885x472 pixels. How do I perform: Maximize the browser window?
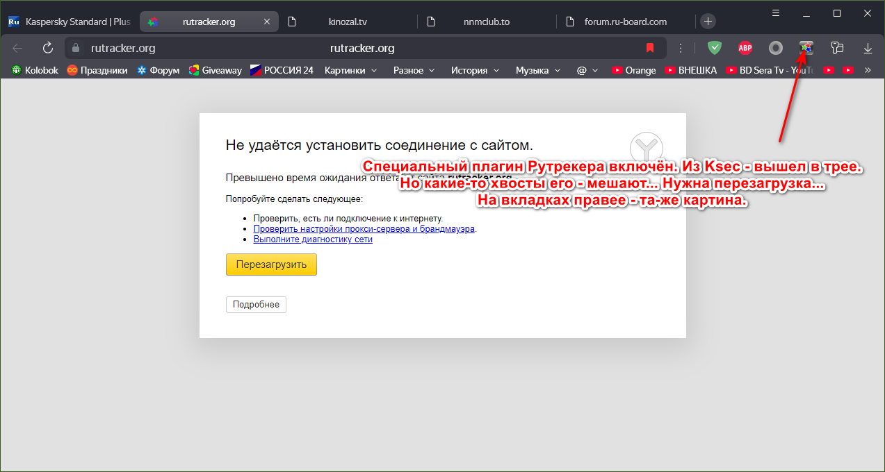click(x=837, y=13)
